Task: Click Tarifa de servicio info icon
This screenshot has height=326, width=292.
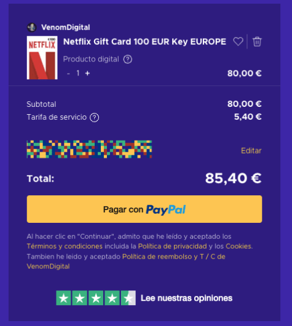Action: coord(94,118)
